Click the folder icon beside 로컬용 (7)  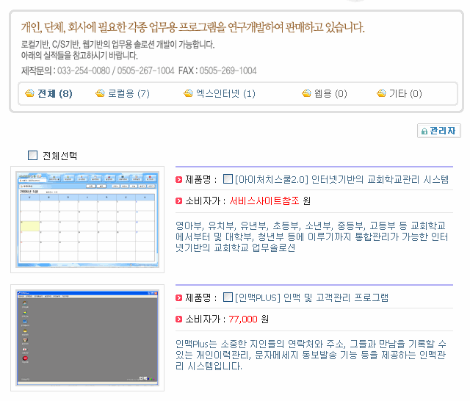tap(100, 93)
